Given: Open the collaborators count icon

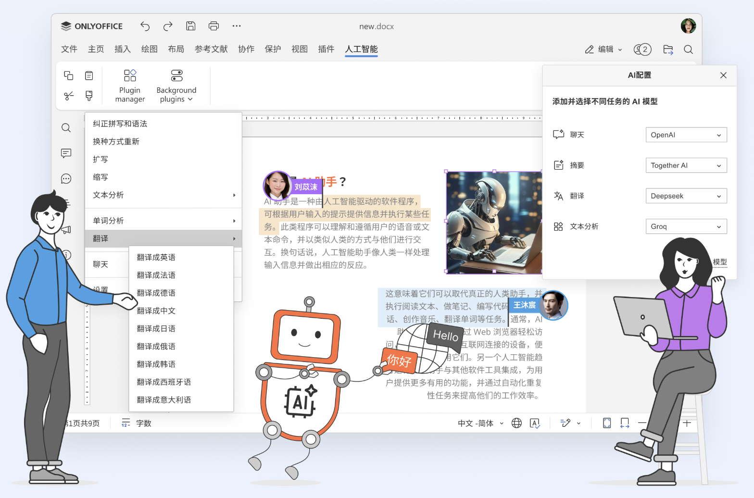Looking at the screenshot, I should point(642,49).
